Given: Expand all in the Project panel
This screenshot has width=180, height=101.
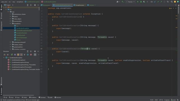Looking at the screenshot, I should (x=28, y=5).
